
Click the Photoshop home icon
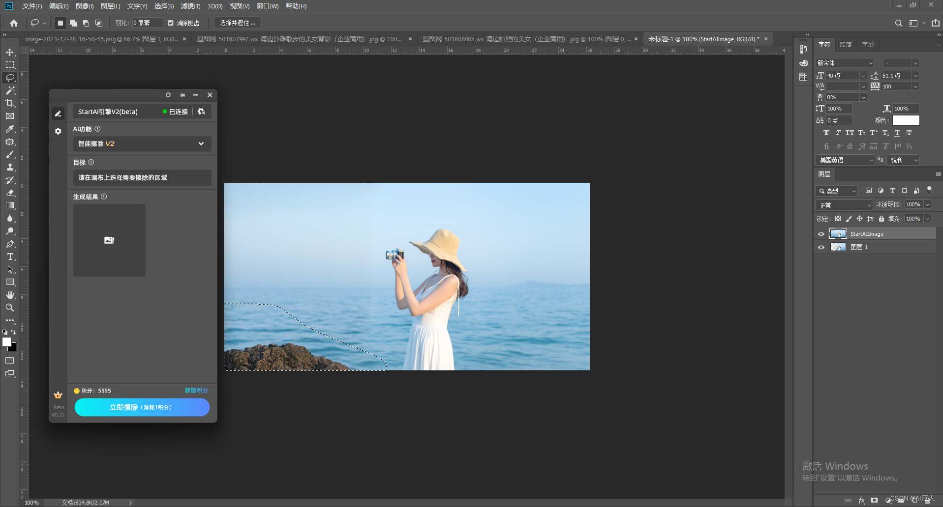(14, 23)
